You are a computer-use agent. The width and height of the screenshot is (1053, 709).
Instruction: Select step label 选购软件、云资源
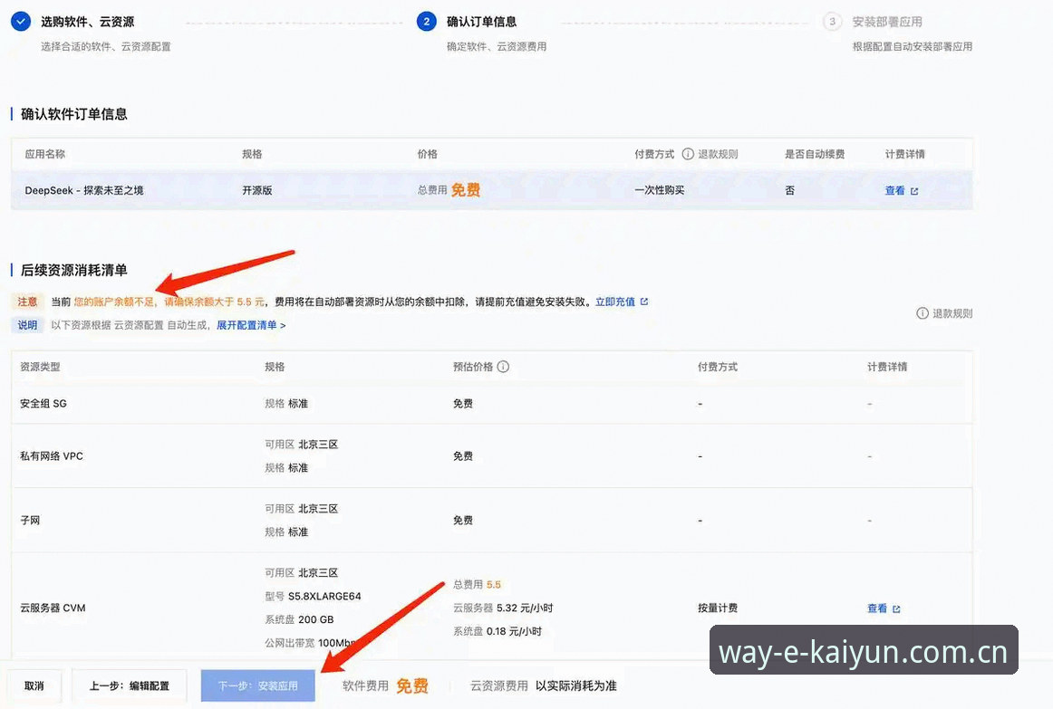[87, 22]
